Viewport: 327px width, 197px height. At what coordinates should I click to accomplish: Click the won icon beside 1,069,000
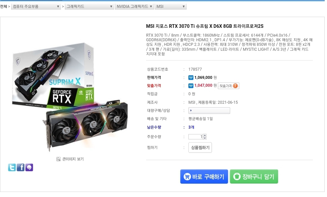pos(191,78)
